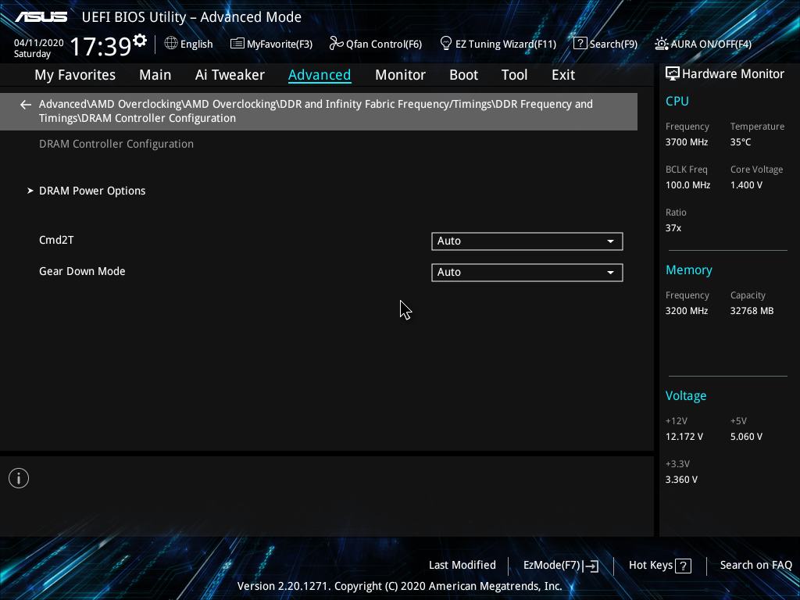This screenshot has height=600, width=800.
Task: Click +5V reading 5.060 V
Action: click(x=746, y=437)
